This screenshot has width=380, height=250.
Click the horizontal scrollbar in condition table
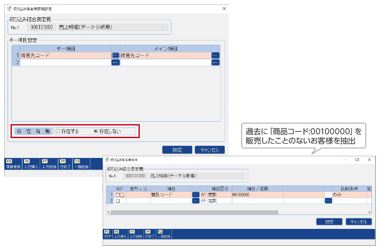[x=194, y=212]
